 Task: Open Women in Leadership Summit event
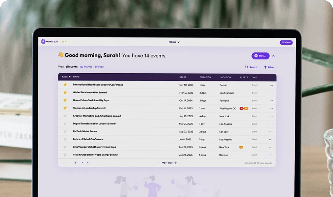tap(89, 108)
